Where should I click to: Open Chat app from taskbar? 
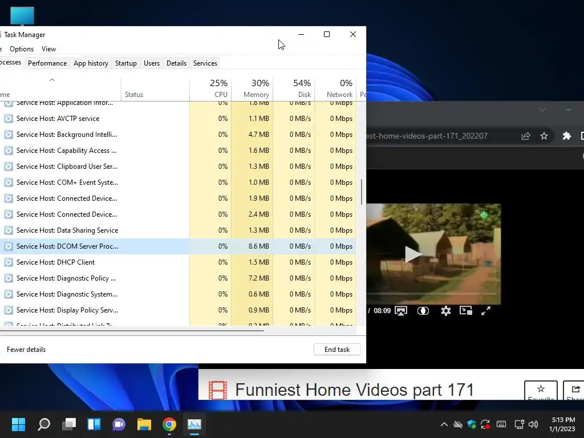pos(119,424)
